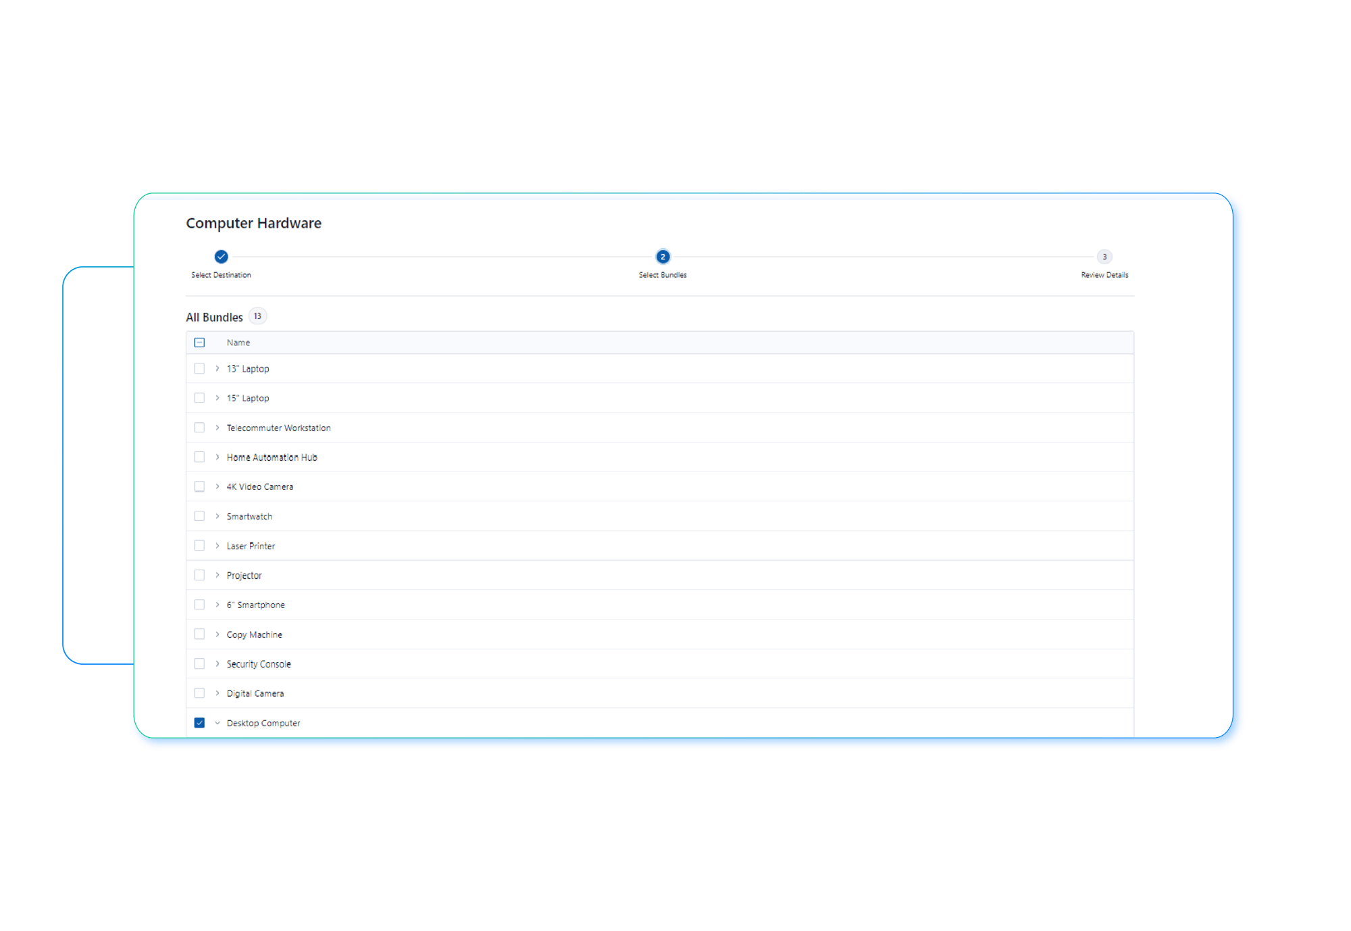This screenshot has height=931, width=1351.
Task: Check the 4K Video Camera checkbox
Action: (x=199, y=486)
